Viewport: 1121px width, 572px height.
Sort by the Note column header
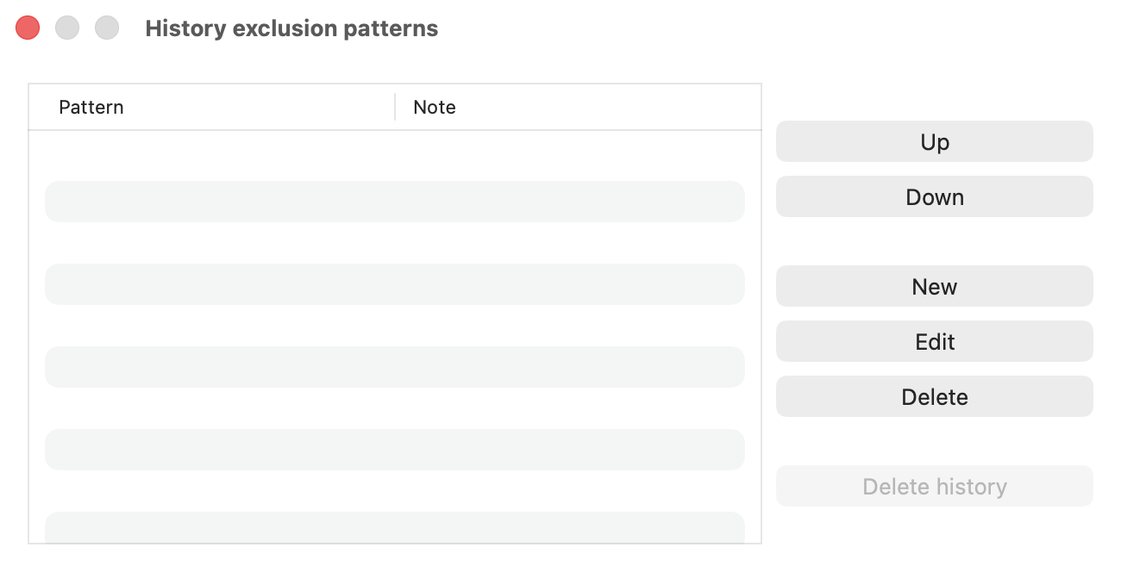tap(435, 107)
